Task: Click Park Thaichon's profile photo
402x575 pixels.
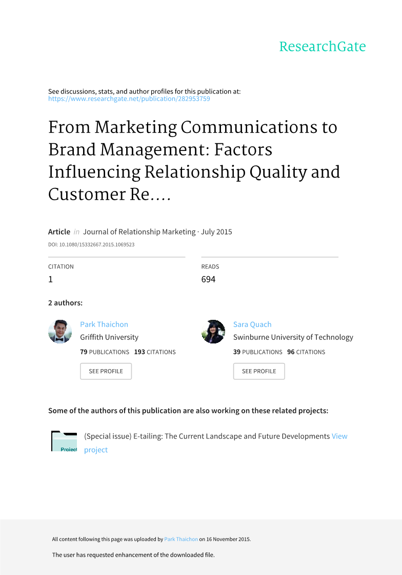Action: pyautogui.click(x=60, y=332)
